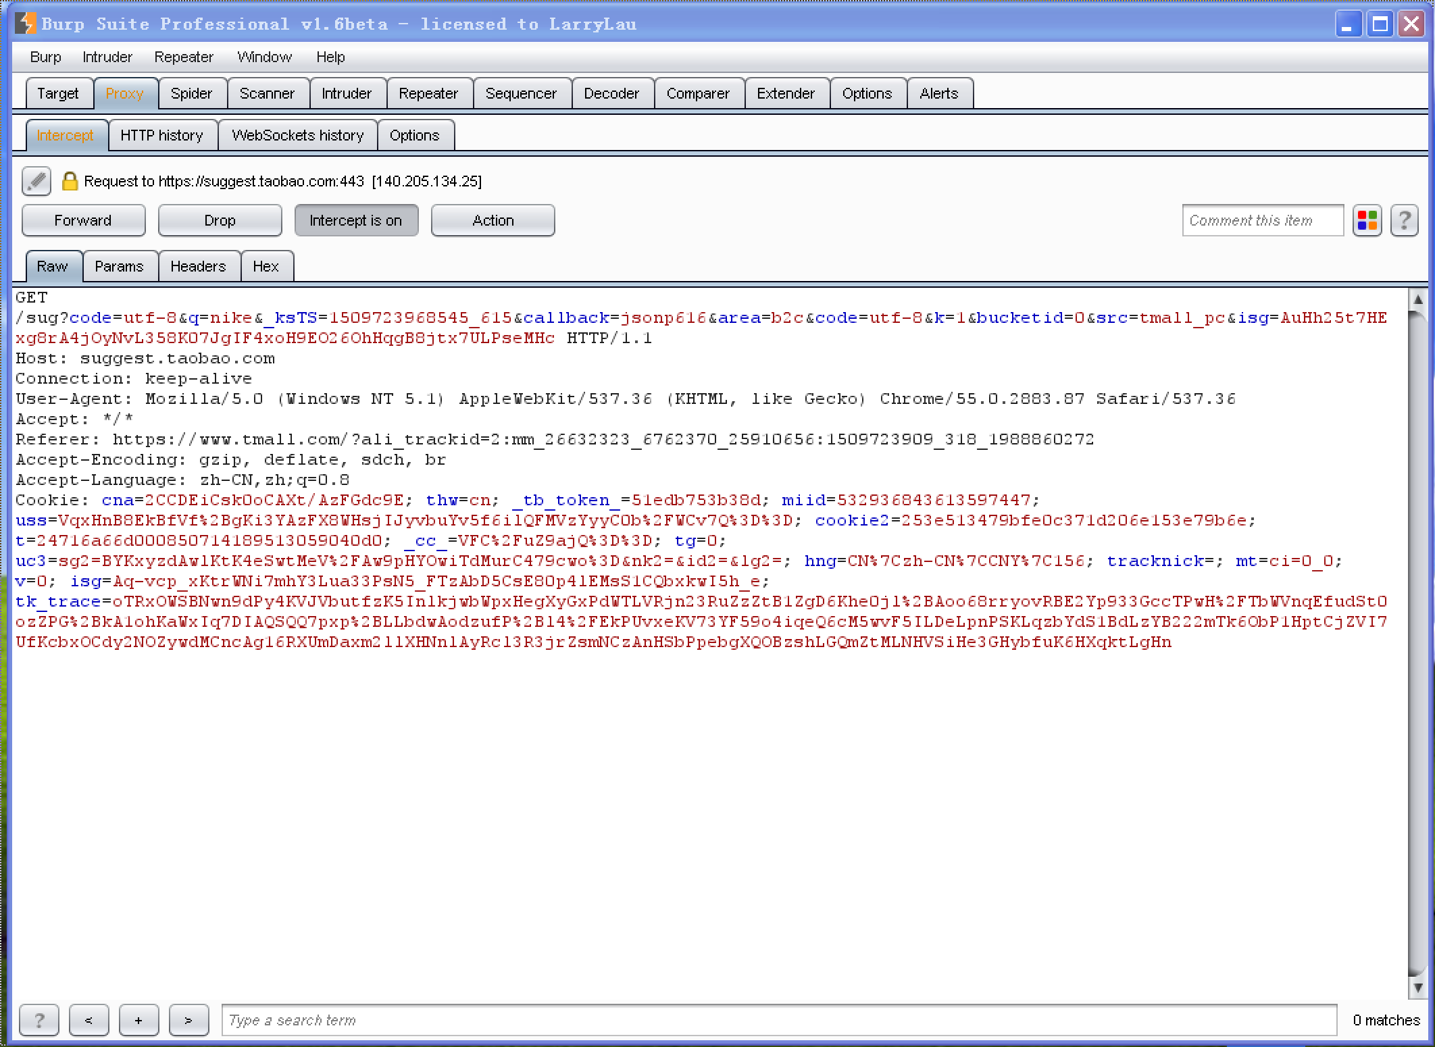Image resolution: width=1435 pixels, height=1047 pixels.
Task: Switch to the Params request view
Action: (x=120, y=266)
